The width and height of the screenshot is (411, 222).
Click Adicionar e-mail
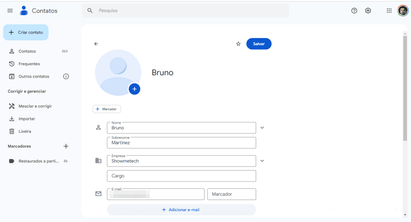(x=181, y=210)
